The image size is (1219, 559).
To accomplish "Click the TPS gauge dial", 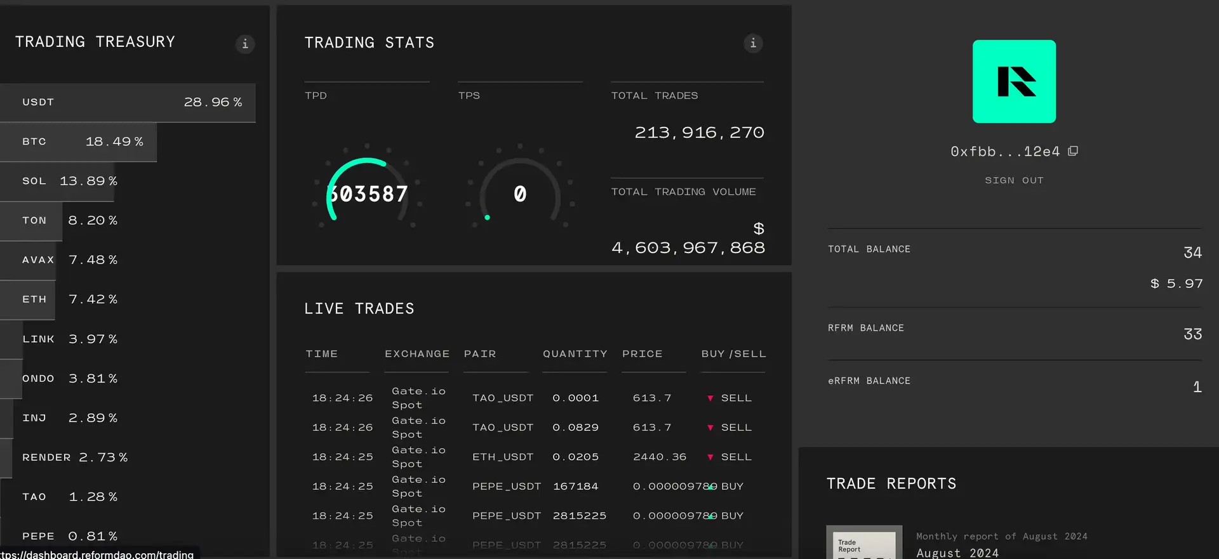I will pos(520,194).
